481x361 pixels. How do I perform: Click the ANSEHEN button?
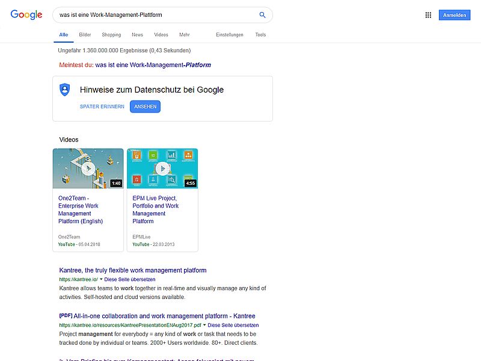pyautogui.click(x=145, y=106)
